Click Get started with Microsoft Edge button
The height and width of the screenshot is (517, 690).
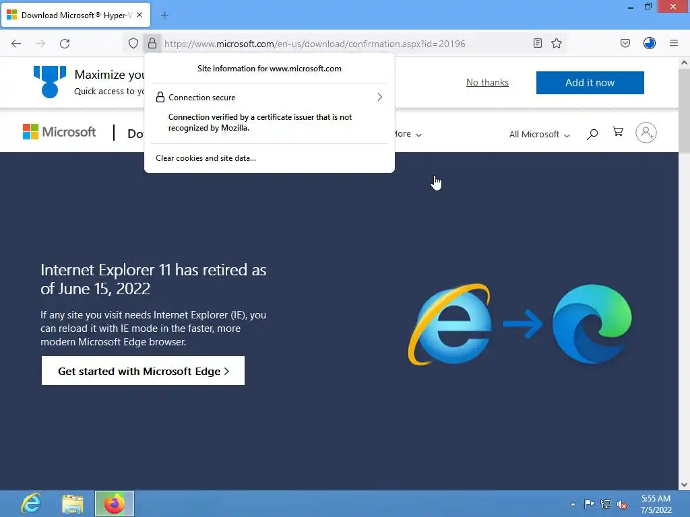coord(143,371)
